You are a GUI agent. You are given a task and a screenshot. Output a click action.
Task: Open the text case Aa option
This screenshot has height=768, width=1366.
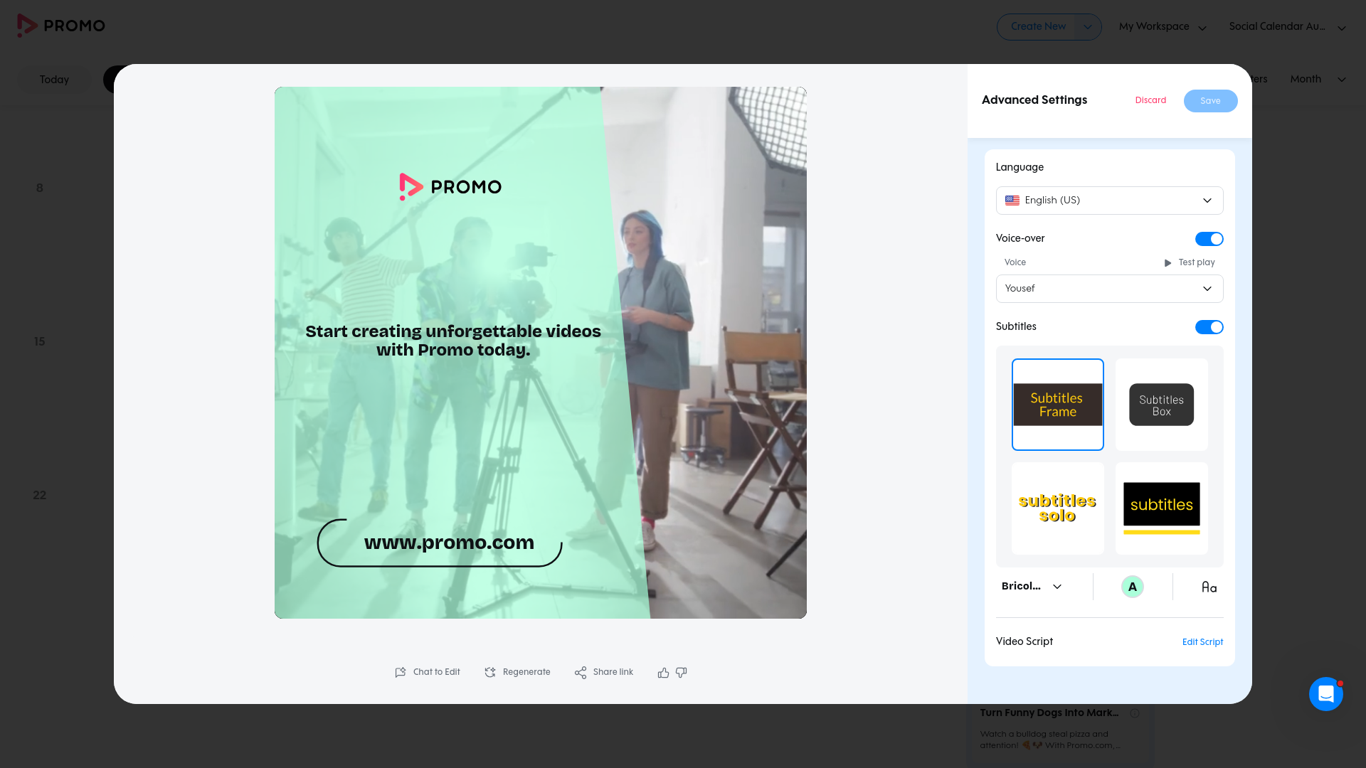tap(1209, 587)
